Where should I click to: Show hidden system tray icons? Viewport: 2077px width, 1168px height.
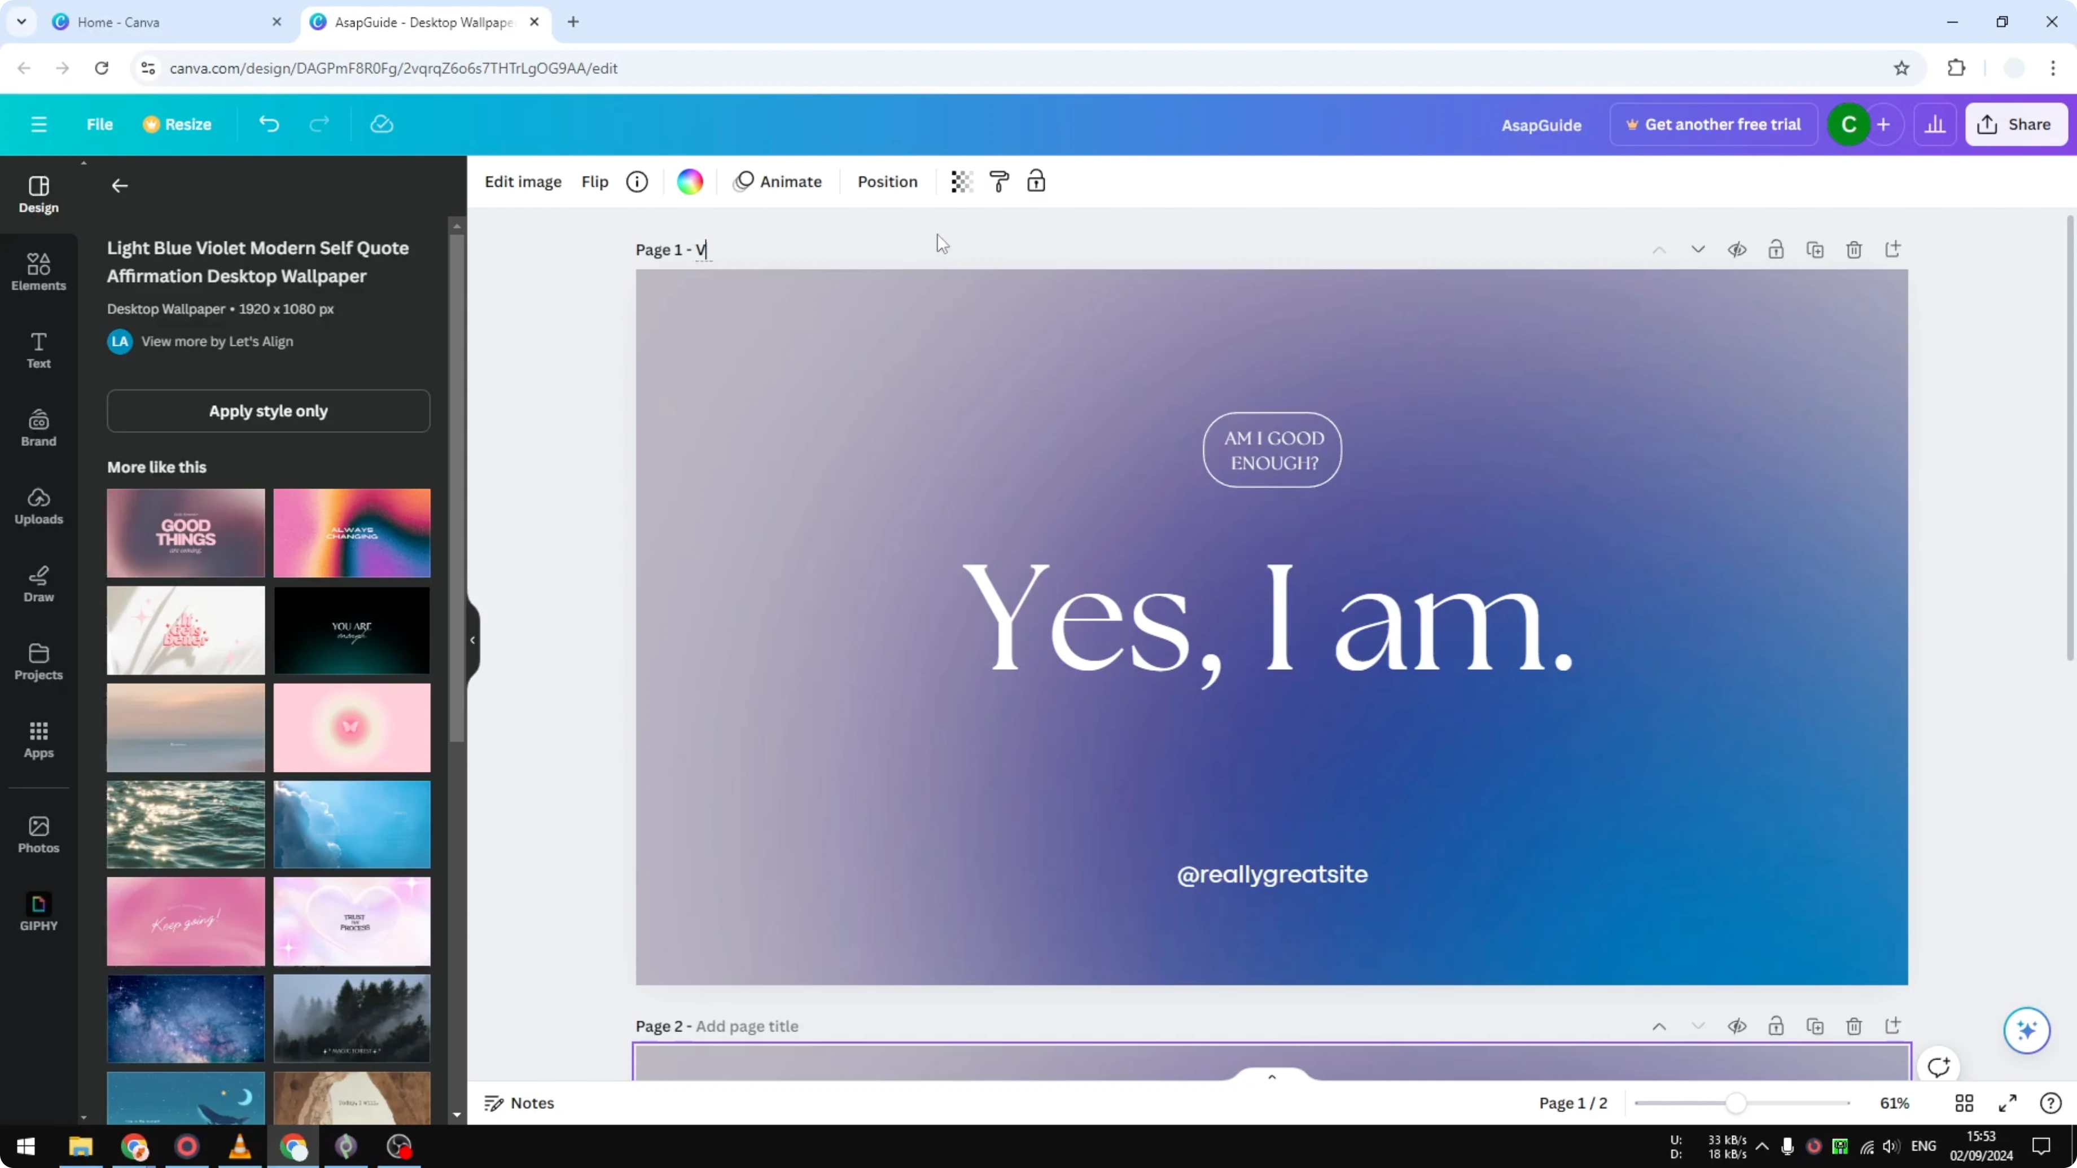1763,1146
